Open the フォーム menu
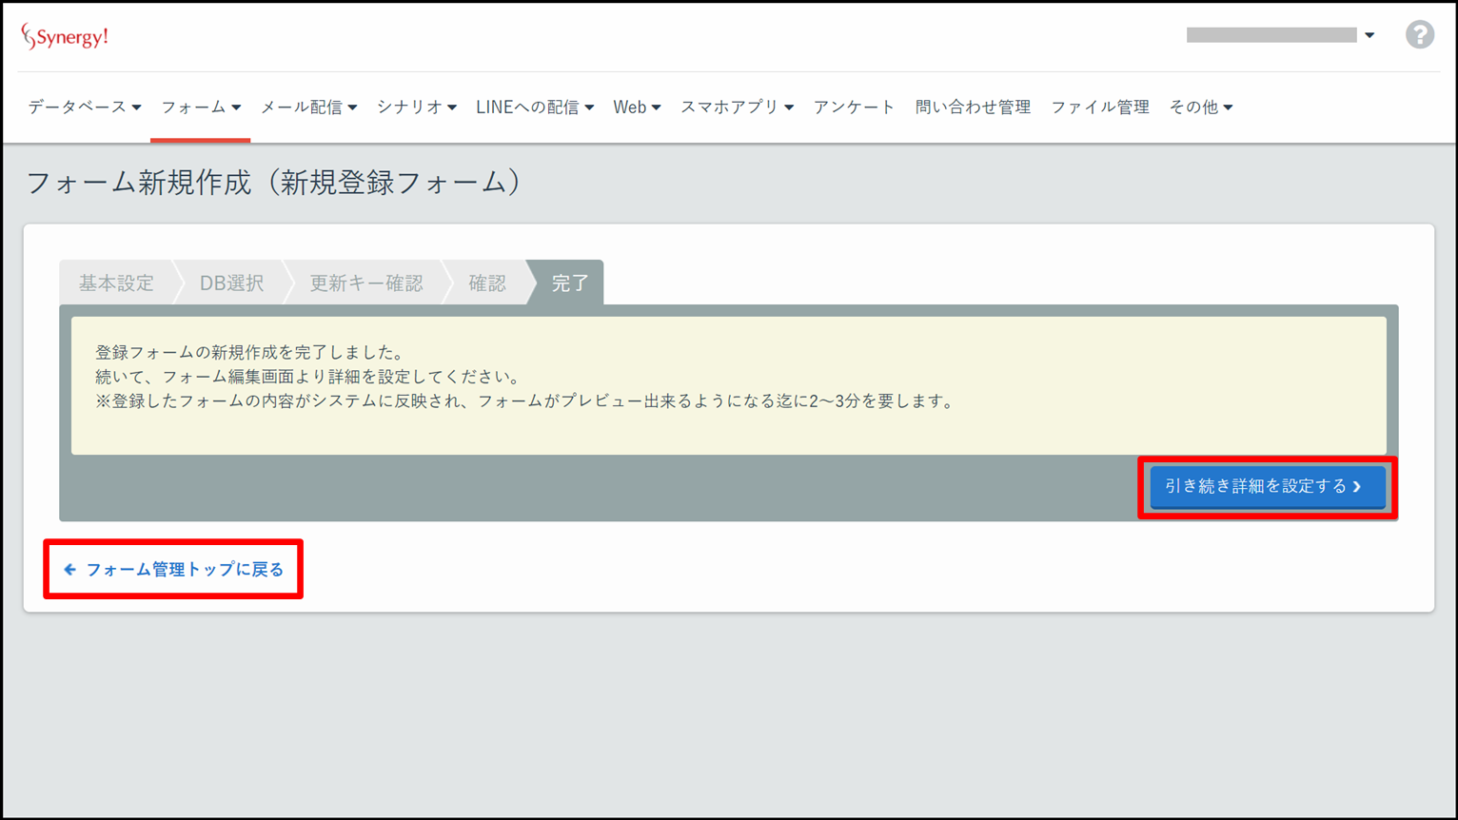 pos(200,107)
